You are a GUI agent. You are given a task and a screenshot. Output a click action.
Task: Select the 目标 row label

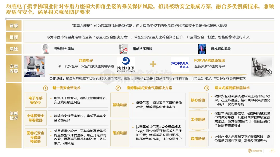[14, 37]
